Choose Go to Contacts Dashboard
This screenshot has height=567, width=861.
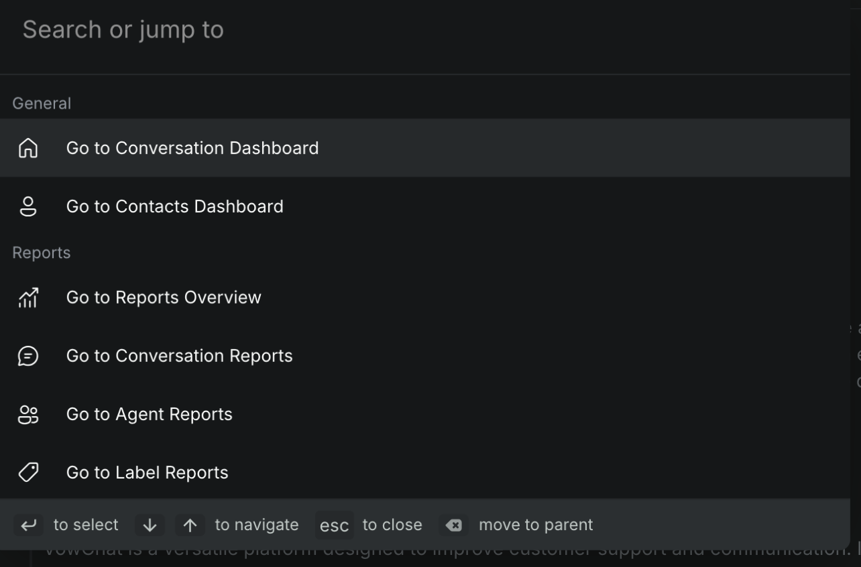click(x=174, y=206)
